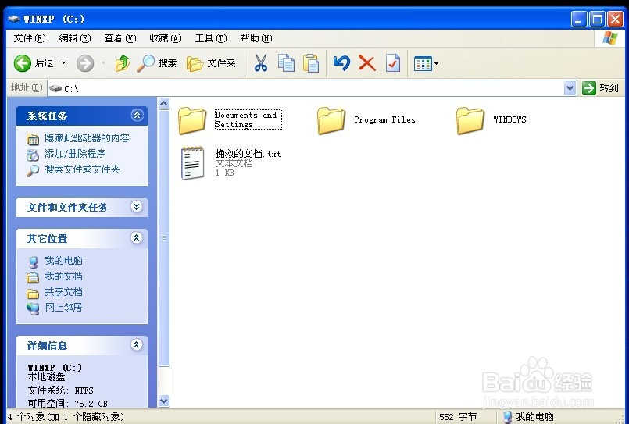Open the Views mode dropdown button
The width and height of the screenshot is (629, 424).
(x=426, y=63)
